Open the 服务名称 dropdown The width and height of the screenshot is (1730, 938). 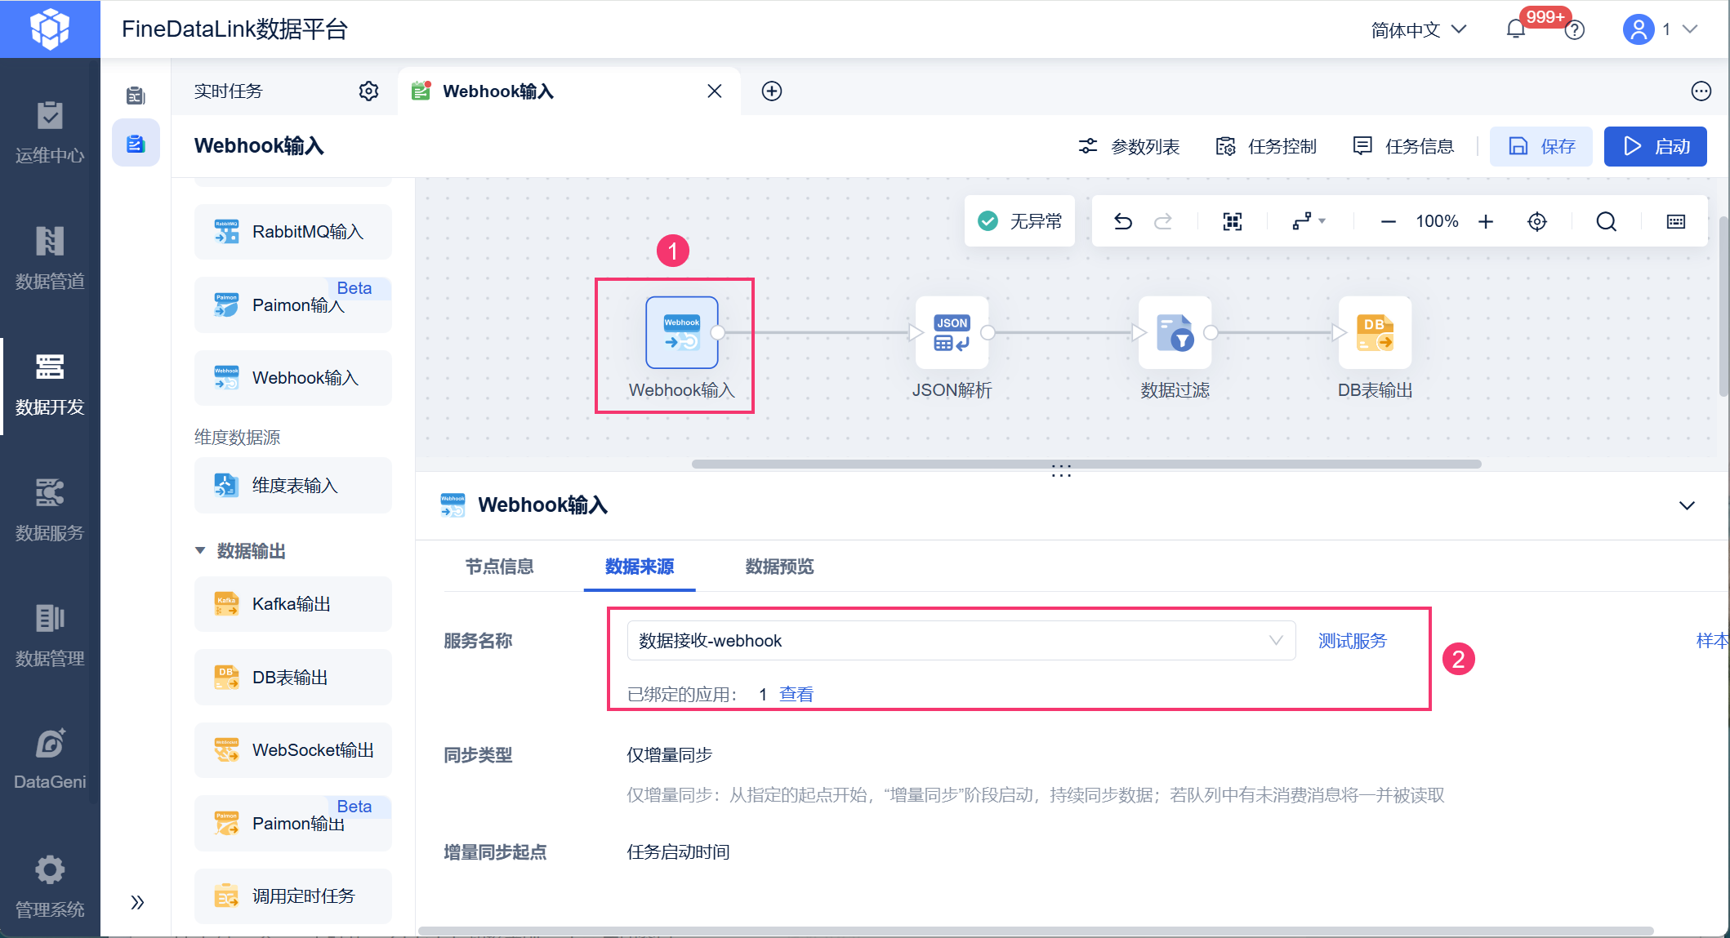961,641
